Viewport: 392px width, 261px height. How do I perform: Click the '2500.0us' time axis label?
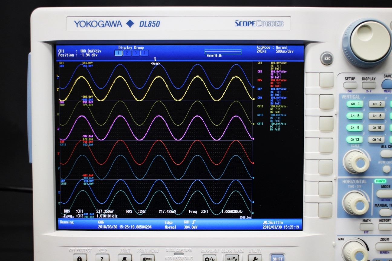[245, 217]
